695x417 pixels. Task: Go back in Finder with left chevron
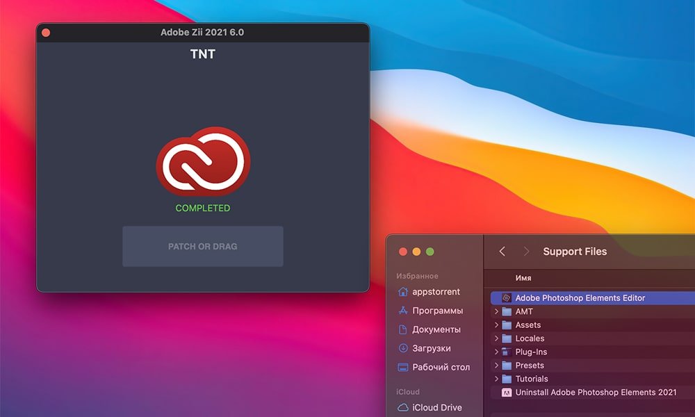[x=502, y=252]
